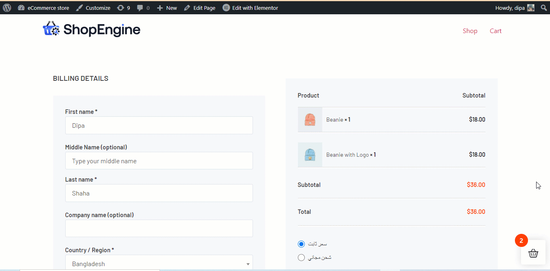Open the WordPress logo menu
Screen dimensions: 550x271
[x=7, y=8]
